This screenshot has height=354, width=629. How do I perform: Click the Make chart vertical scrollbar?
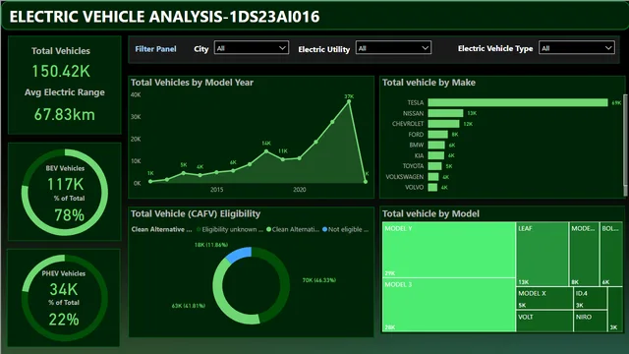click(625, 140)
